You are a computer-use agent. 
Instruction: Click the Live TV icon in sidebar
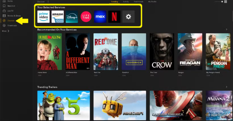4,11
